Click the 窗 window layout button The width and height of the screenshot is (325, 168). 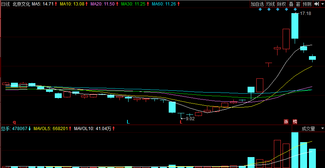pos(298,4)
